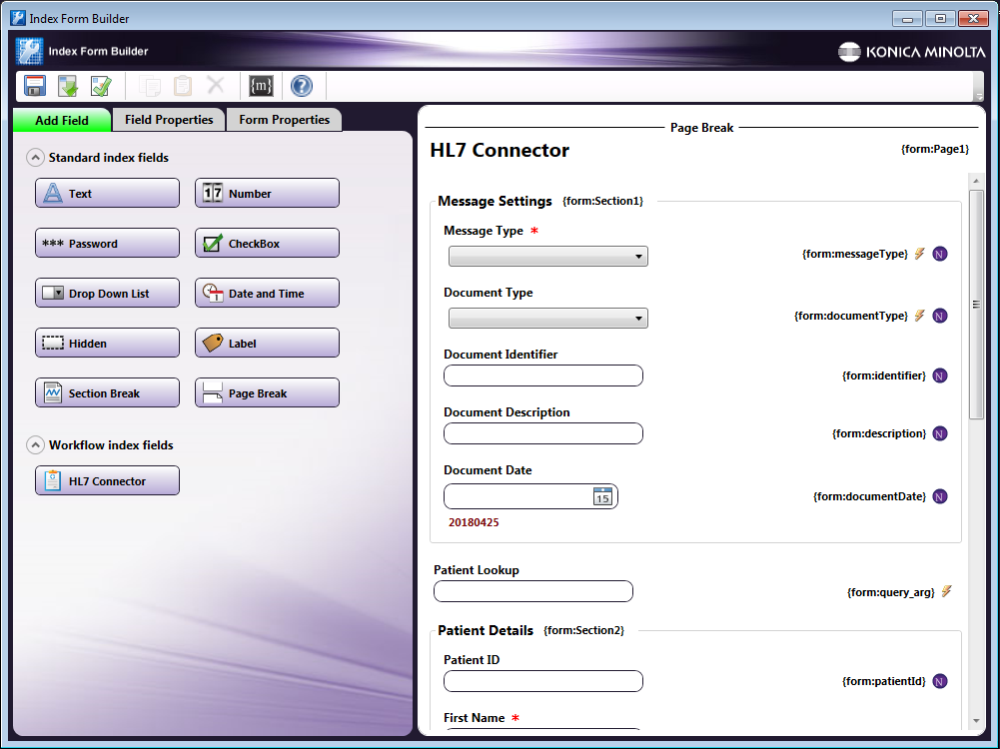Image resolution: width=1000 pixels, height=749 pixels.
Task: Select the Message Settings section header
Action: pyautogui.click(x=495, y=201)
